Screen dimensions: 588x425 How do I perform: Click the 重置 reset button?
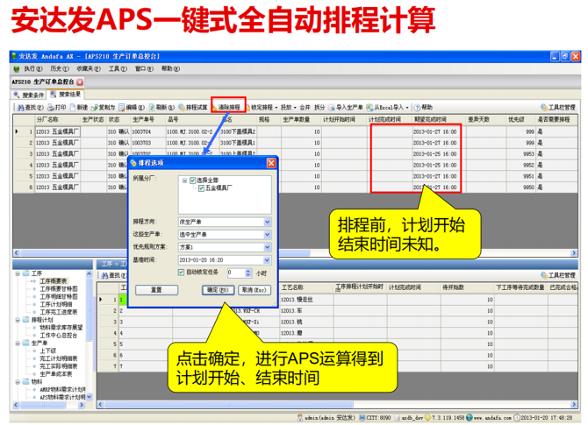point(157,290)
